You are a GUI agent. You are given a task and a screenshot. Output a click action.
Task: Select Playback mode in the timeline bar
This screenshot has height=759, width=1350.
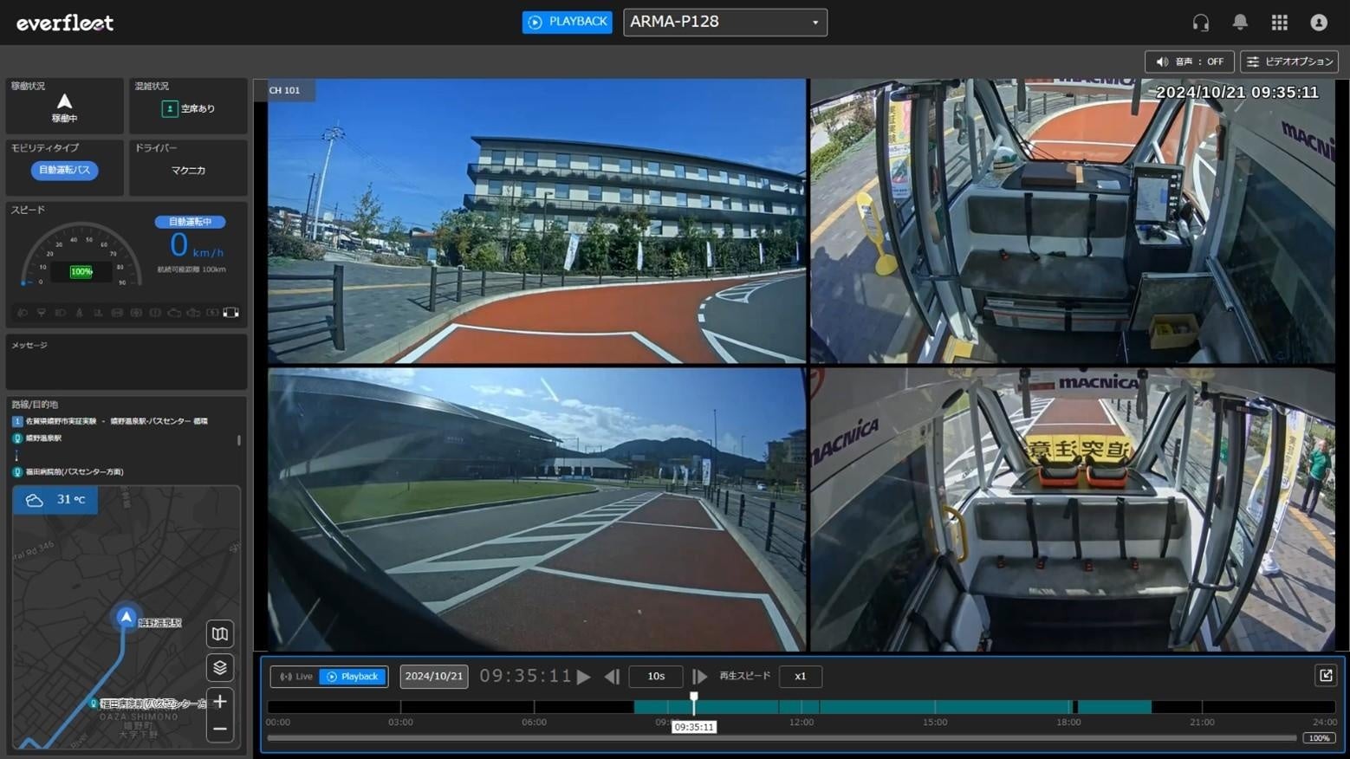353,677
